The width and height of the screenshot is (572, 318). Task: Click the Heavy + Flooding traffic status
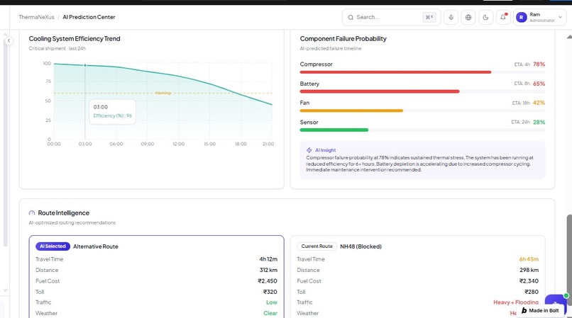[x=516, y=302]
